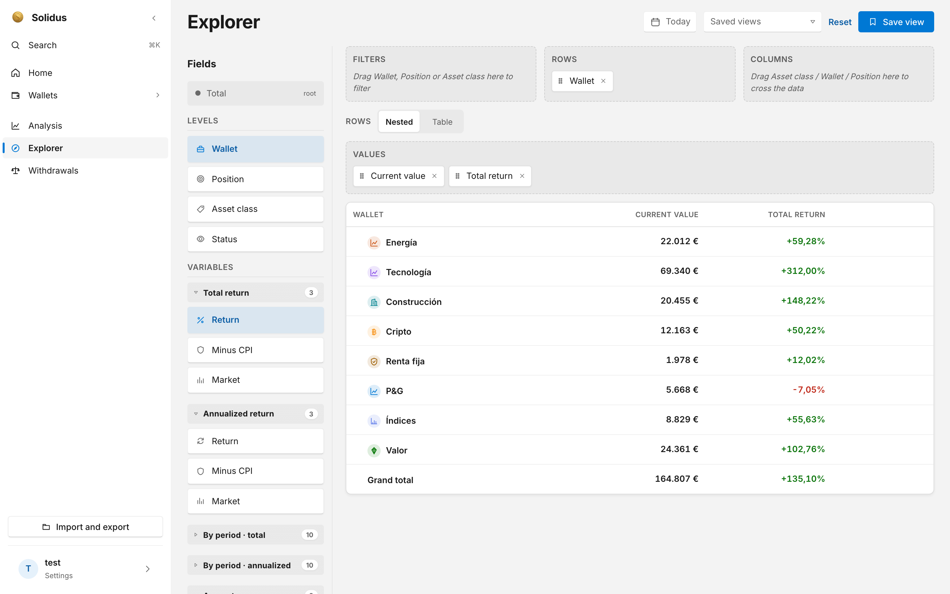
Task: Click the Save view button
Action: [x=896, y=21]
